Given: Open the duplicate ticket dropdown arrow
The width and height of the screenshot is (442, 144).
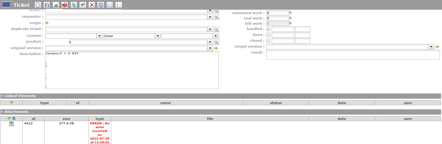Looking at the screenshot, I should 210,30.
